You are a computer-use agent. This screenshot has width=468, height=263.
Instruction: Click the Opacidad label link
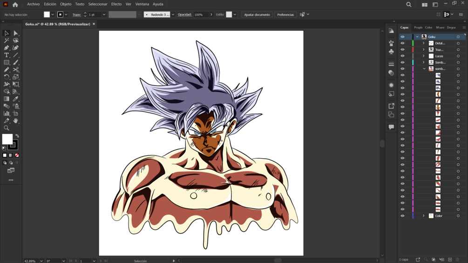click(x=184, y=14)
